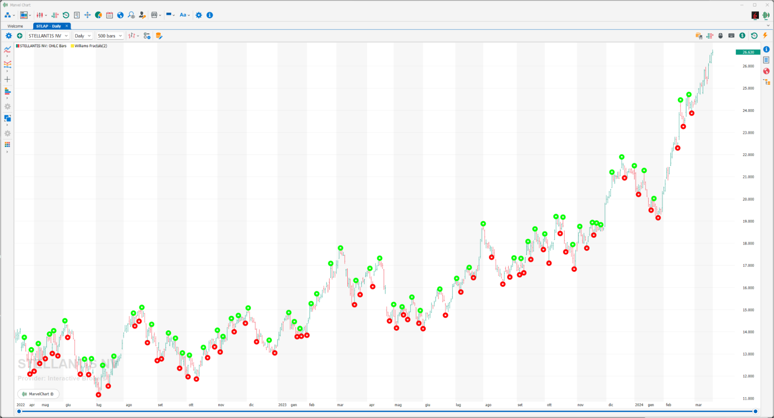Open the database edit icon
This screenshot has width=774, height=418.
pos(159,36)
